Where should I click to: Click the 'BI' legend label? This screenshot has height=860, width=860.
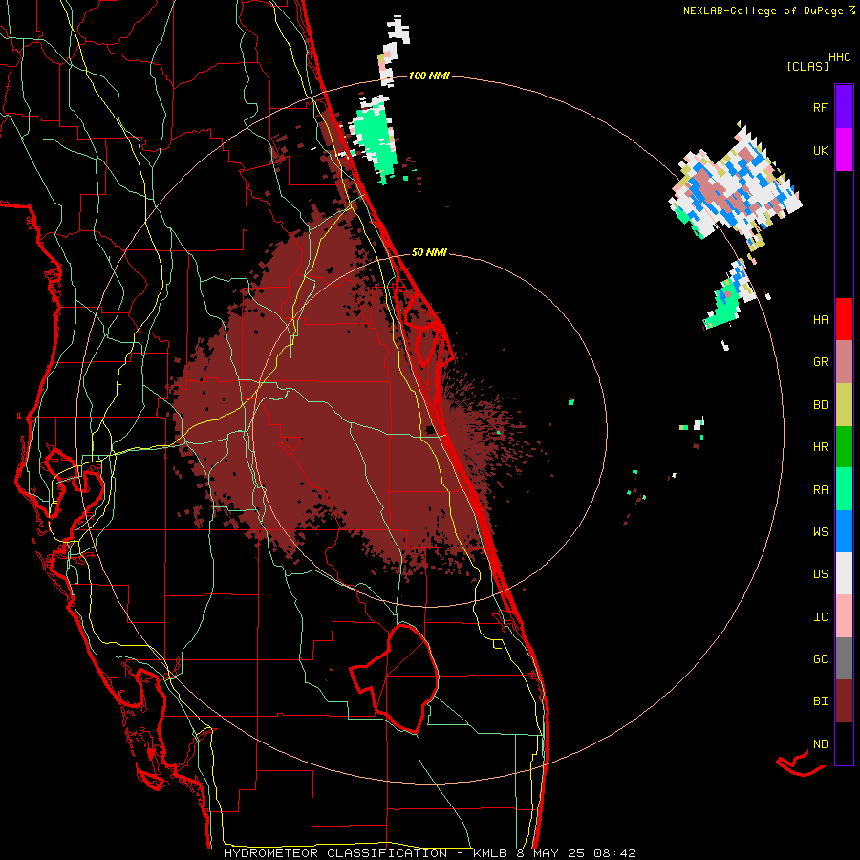coord(820,701)
